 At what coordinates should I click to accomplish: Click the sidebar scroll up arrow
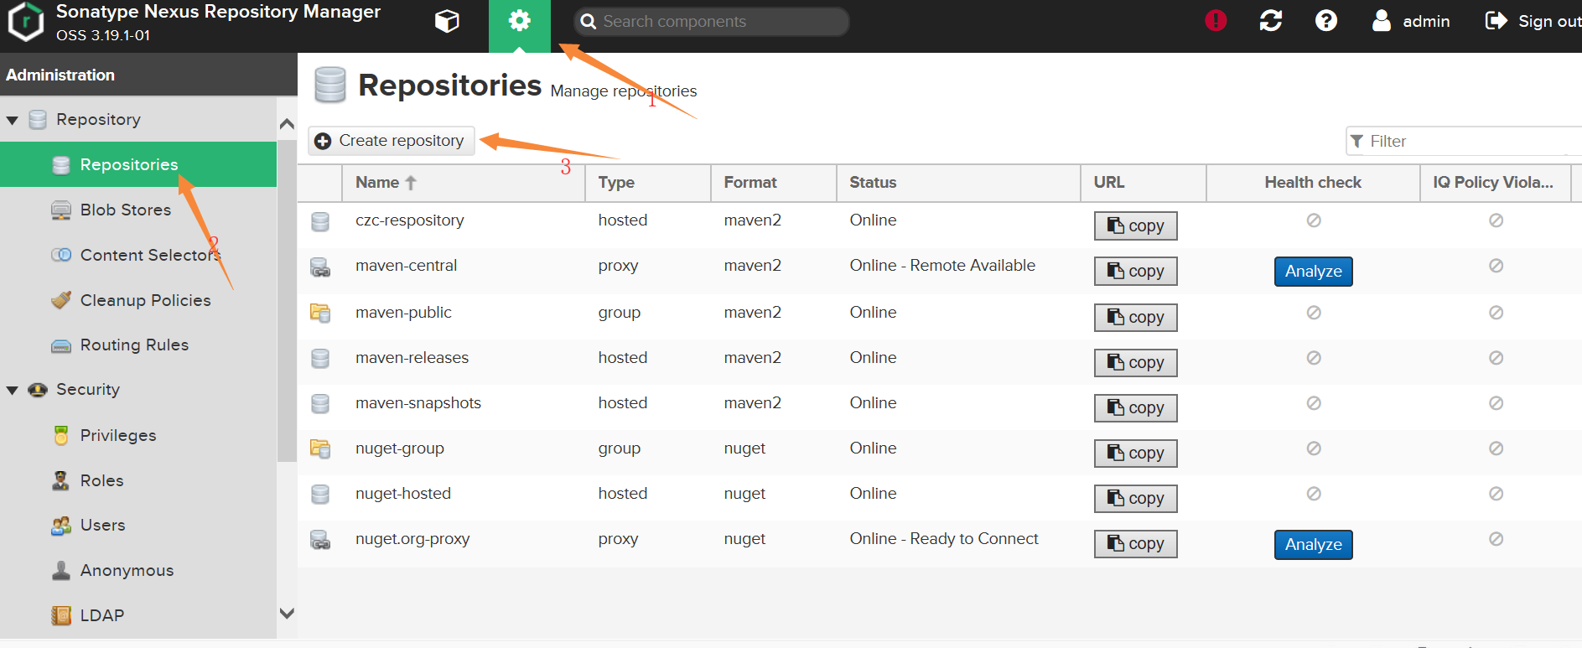287,124
